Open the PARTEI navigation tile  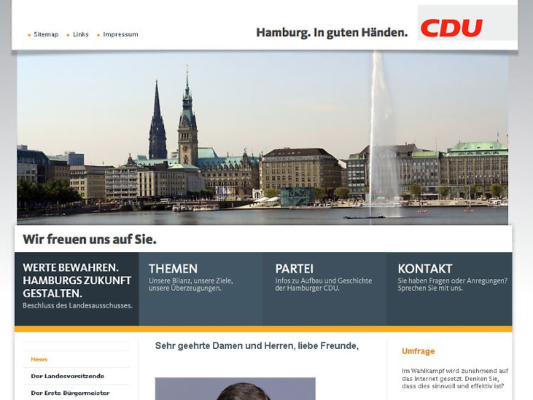coord(324,289)
